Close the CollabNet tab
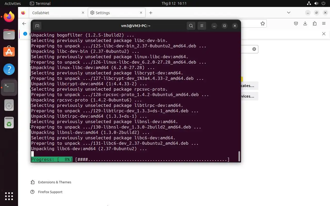Image resolution: width=330 pixels, height=206 pixels. click(x=83, y=13)
